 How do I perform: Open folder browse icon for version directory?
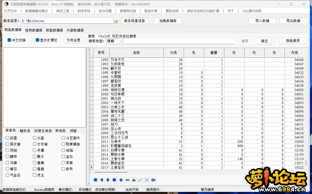pyautogui.click(x=115, y=21)
